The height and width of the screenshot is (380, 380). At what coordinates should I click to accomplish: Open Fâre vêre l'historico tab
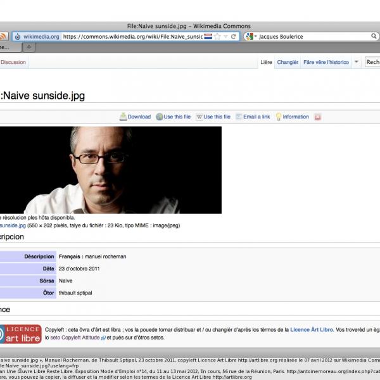click(326, 62)
